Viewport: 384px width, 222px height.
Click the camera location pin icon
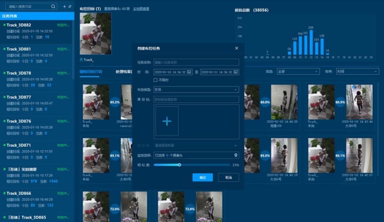235,155
